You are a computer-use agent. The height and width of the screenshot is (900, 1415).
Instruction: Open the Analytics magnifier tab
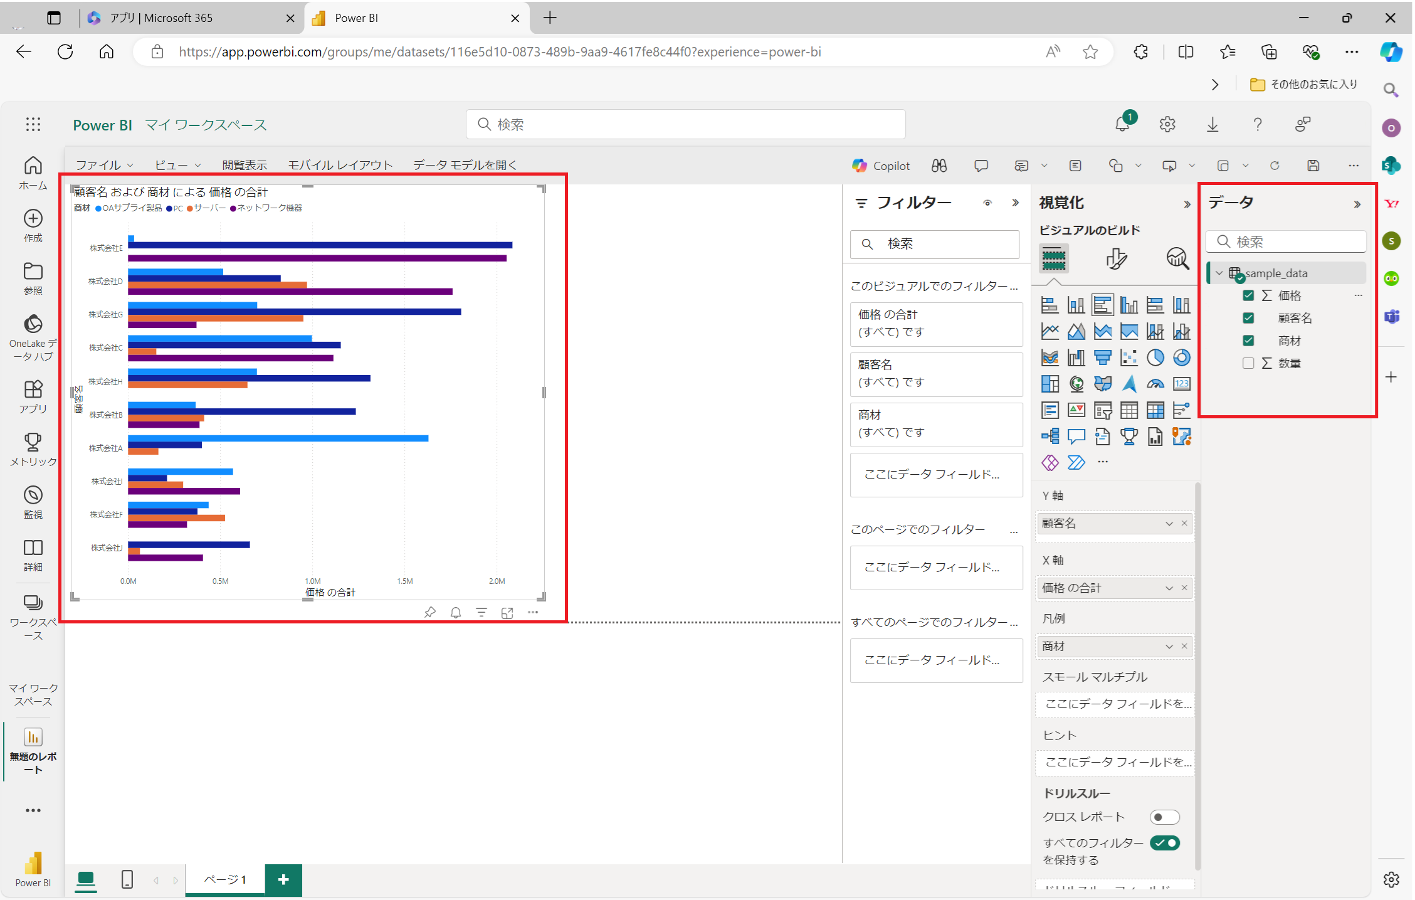(1177, 258)
